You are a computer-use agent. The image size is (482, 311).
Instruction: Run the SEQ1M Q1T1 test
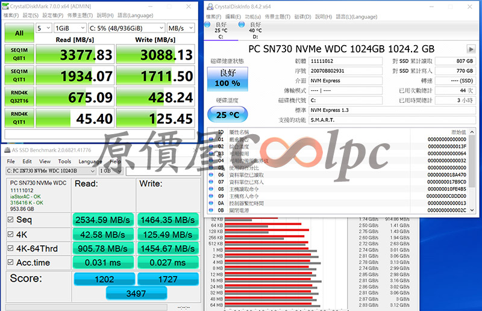pyautogui.click(x=19, y=75)
